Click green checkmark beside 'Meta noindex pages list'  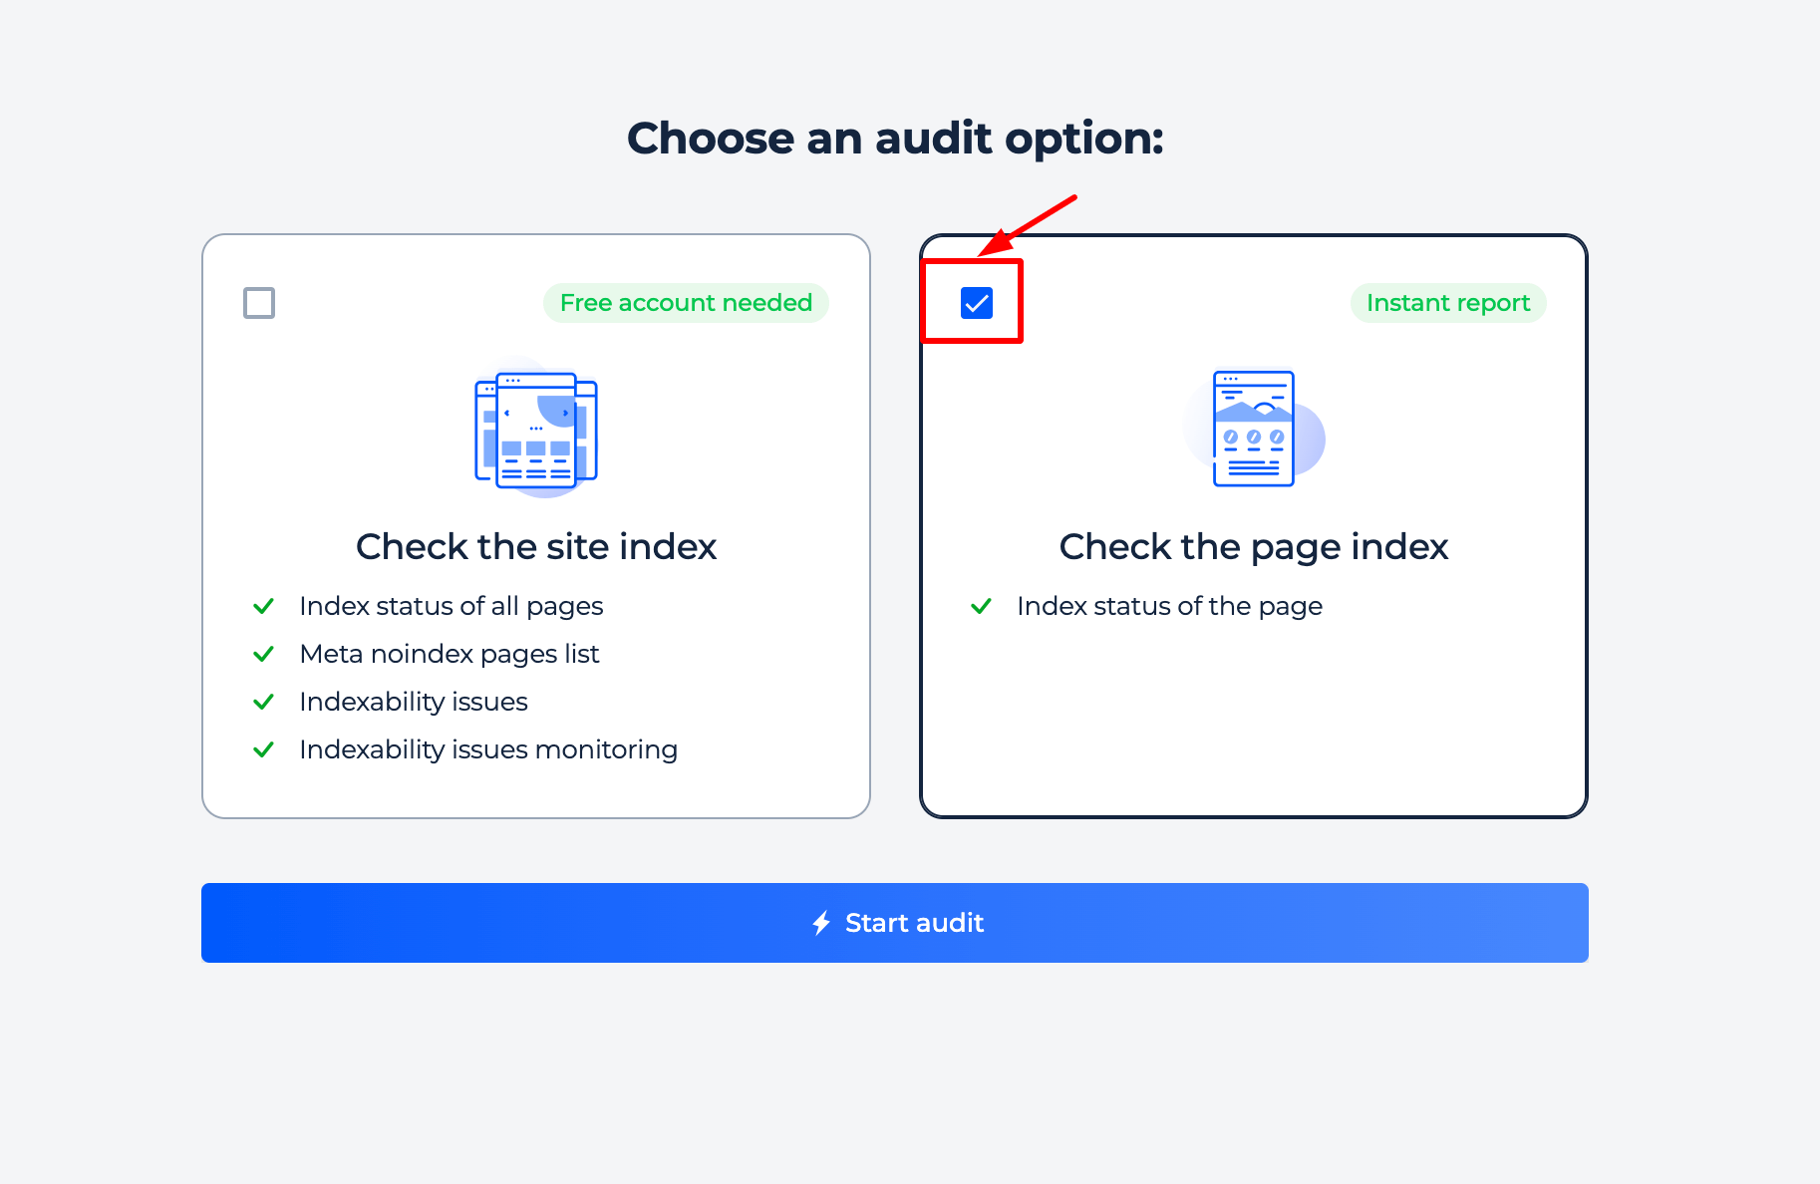263,654
